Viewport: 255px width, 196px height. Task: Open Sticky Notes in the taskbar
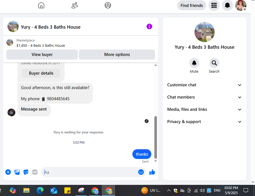[67, 190]
